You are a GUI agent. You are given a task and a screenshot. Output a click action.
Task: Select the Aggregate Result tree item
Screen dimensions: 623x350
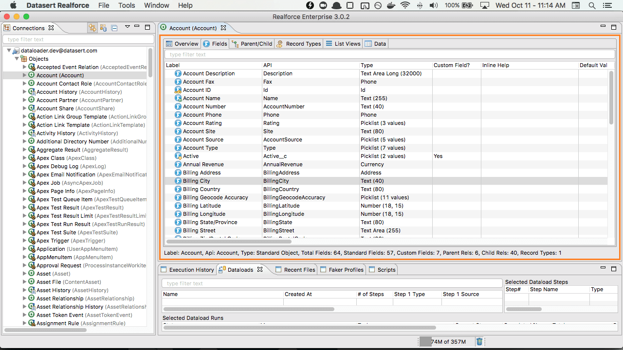point(82,150)
